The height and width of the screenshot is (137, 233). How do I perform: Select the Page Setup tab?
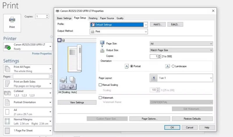pyautogui.click(x=80, y=18)
